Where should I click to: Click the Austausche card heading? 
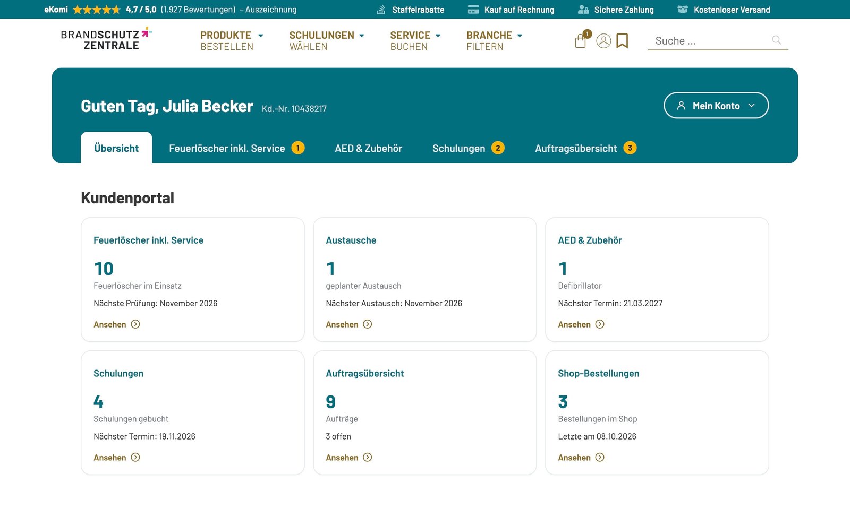click(351, 240)
